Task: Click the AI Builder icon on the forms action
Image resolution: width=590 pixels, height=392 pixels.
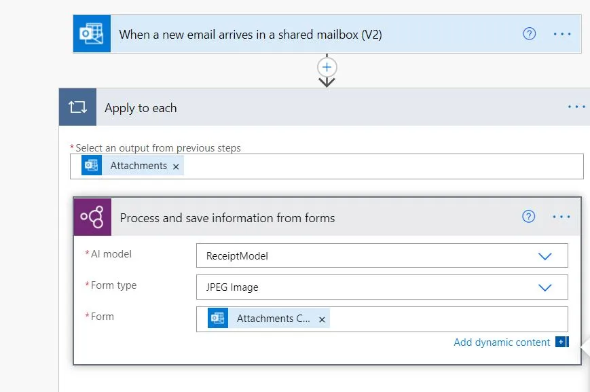Action: [94, 216]
